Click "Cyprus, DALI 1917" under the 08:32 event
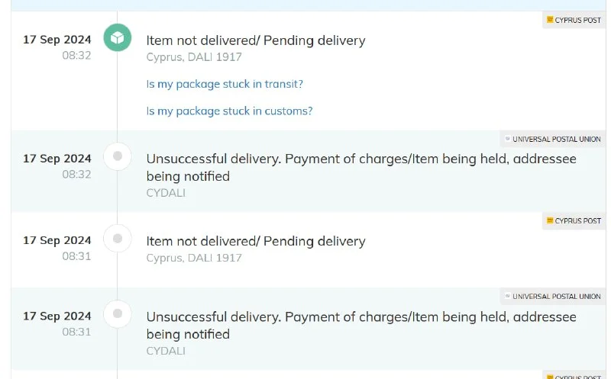The height and width of the screenshot is (379, 611). pos(194,56)
